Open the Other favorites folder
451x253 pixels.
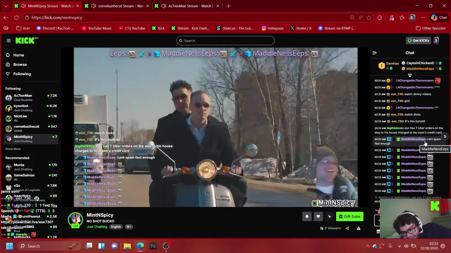click(431, 28)
